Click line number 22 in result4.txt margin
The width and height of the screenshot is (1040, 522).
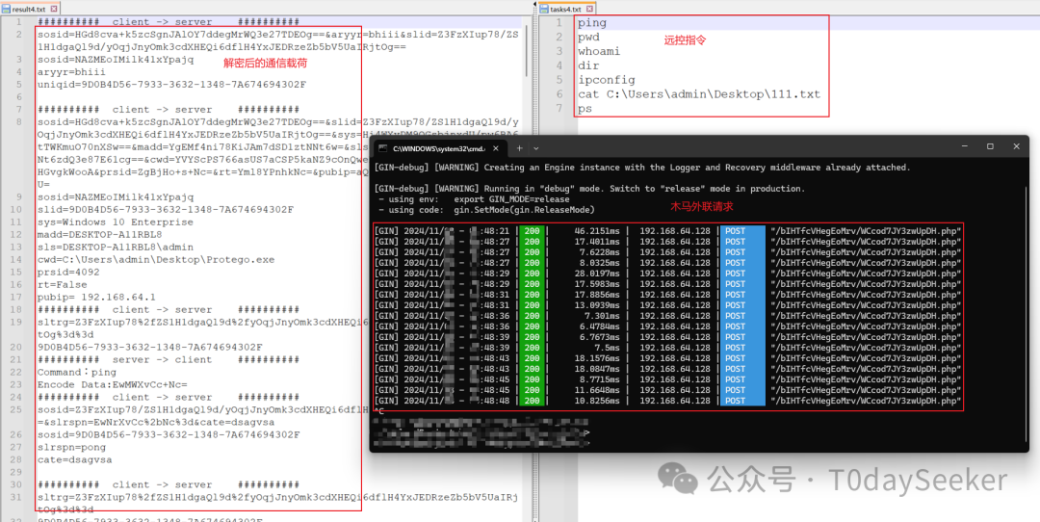pyautogui.click(x=18, y=372)
